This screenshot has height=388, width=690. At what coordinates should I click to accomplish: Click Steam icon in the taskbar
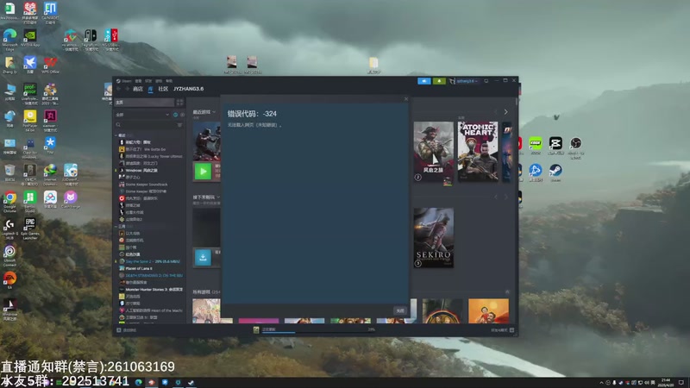point(191,382)
